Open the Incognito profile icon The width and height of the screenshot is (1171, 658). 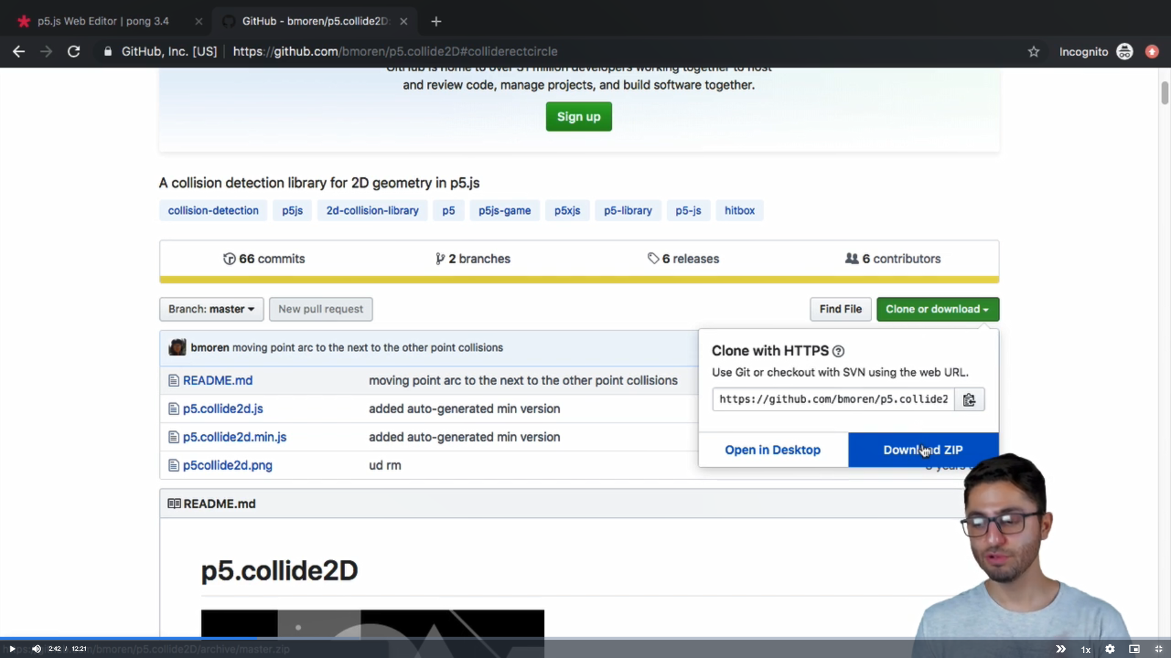point(1124,52)
